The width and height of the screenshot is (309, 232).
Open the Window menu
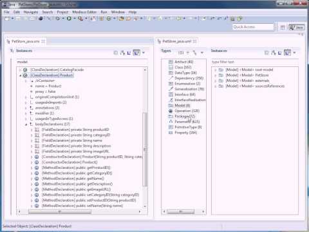coord(118,12)
